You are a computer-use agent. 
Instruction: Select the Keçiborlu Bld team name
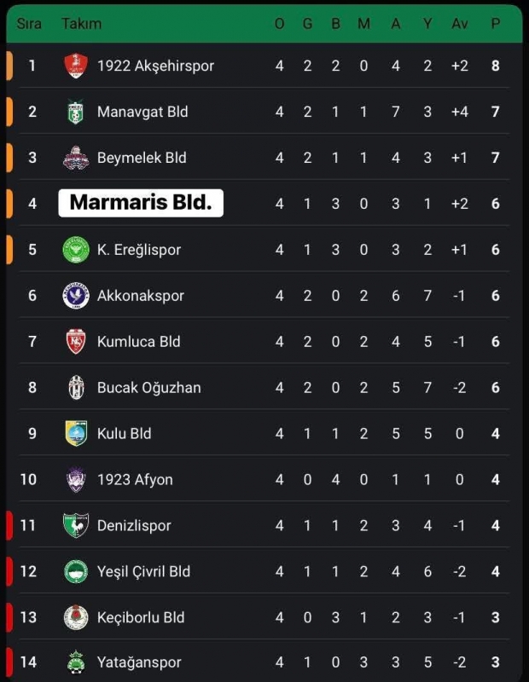pyautogui.click(x=141, y=617)
